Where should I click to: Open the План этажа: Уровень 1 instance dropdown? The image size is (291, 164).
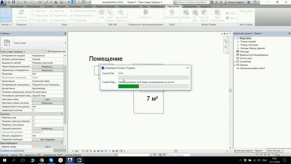pos(23,51)
